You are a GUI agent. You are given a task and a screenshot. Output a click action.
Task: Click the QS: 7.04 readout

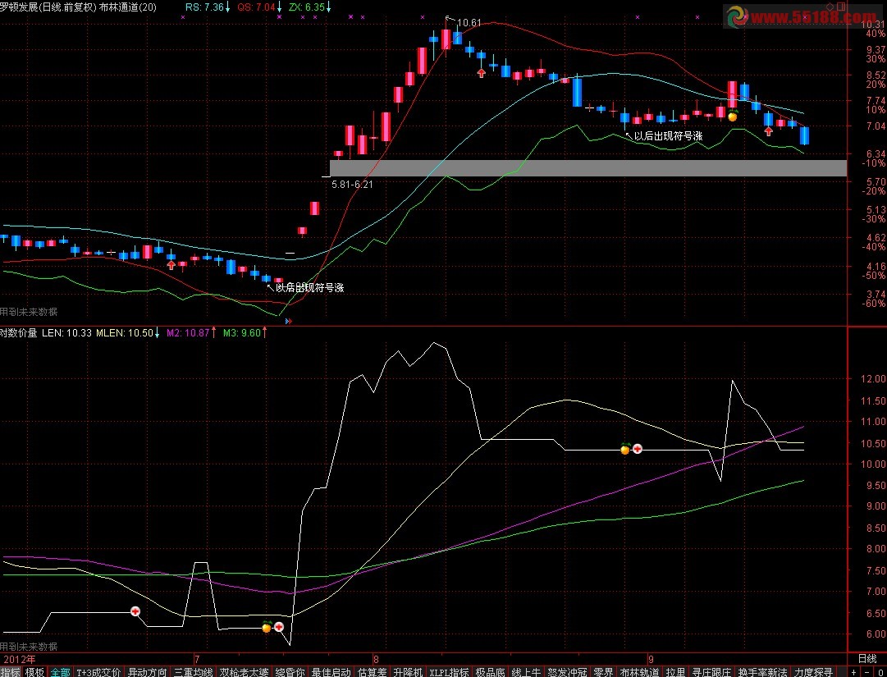[256, 7]
